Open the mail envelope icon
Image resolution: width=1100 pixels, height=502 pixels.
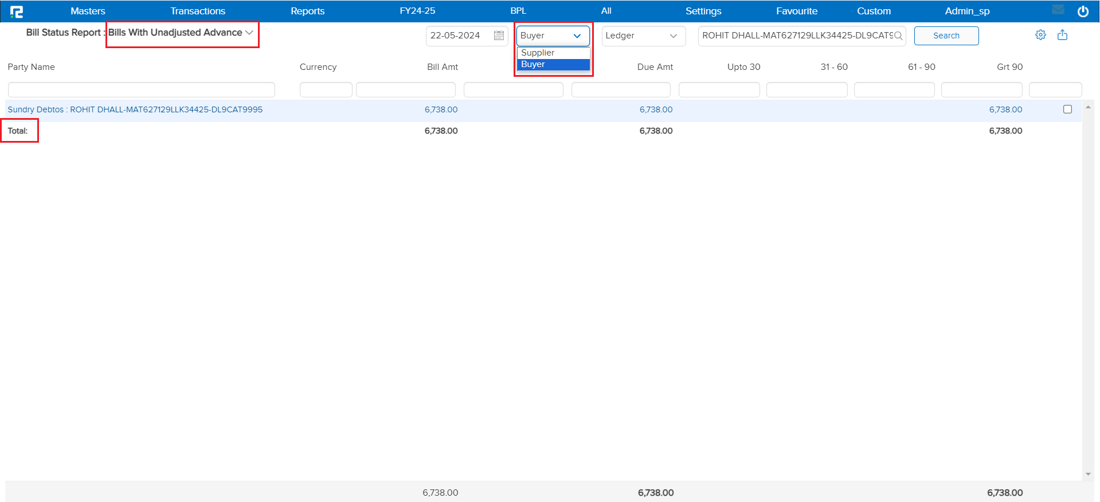pyautogui.click(x=1058, y=10)
